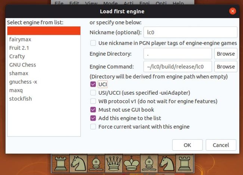Open the Help menu
243x175 pixels.
[x=178, y=3]
